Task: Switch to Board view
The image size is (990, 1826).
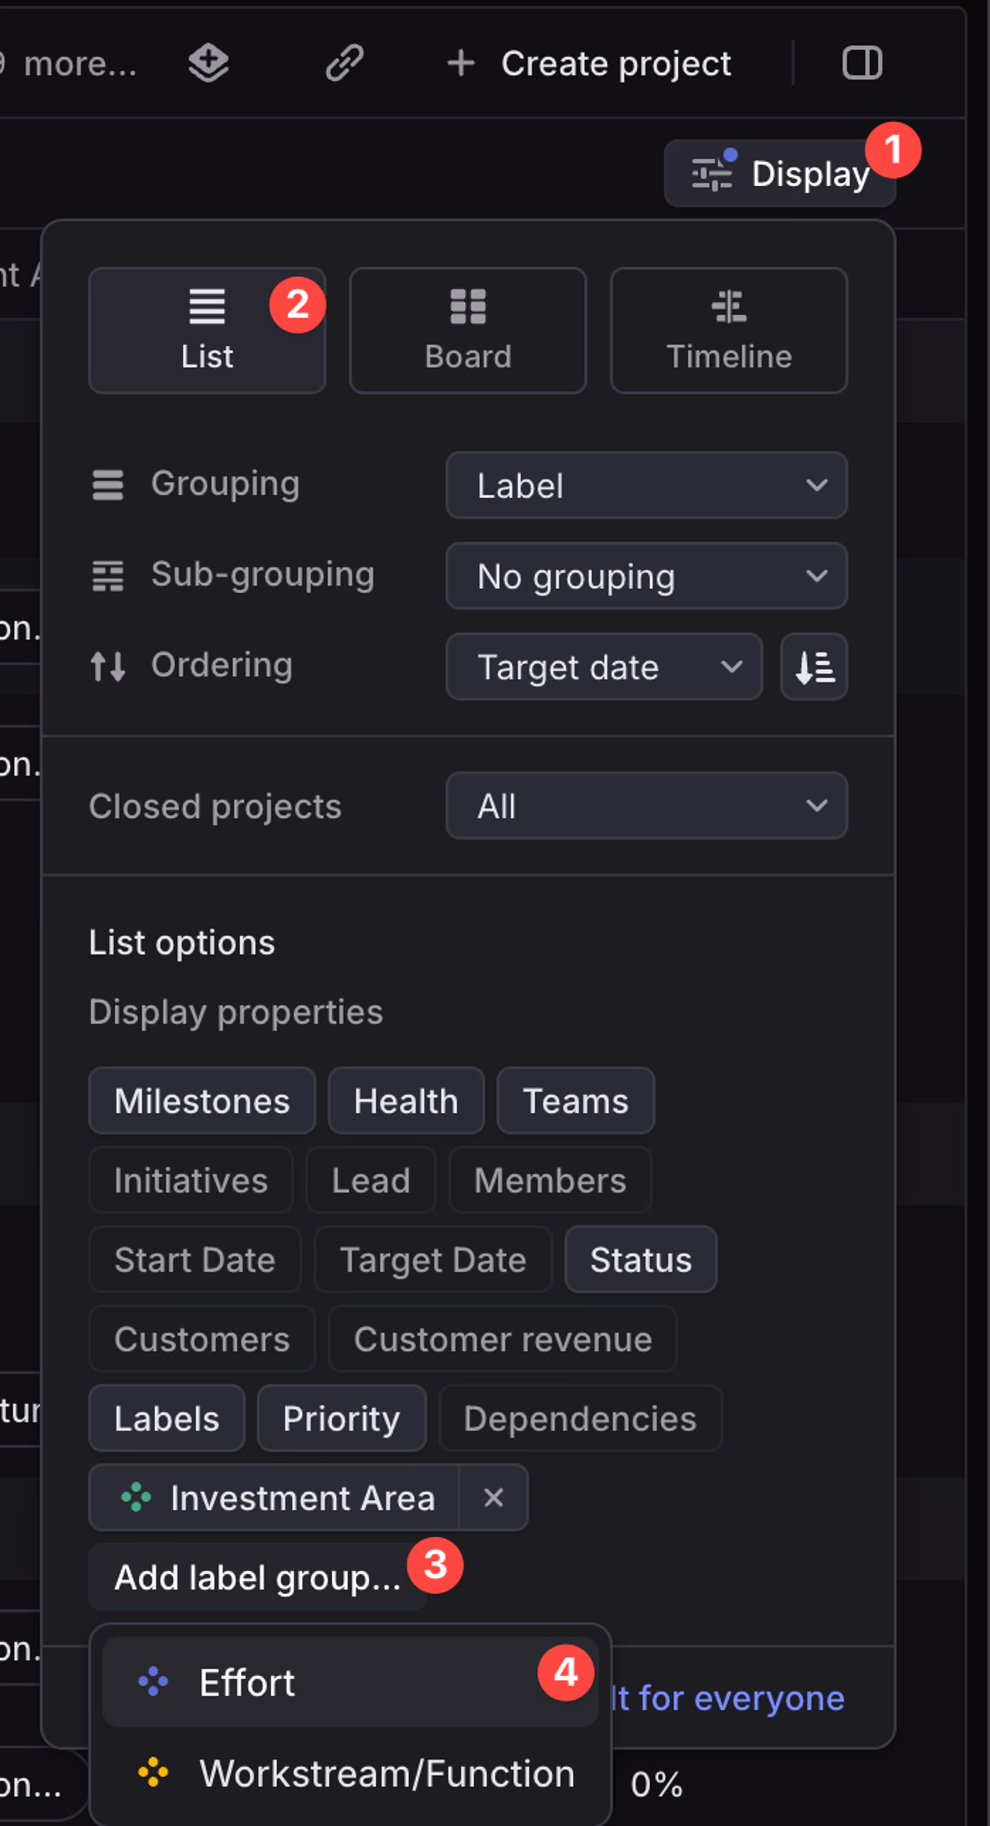Action: pos(467,330)
